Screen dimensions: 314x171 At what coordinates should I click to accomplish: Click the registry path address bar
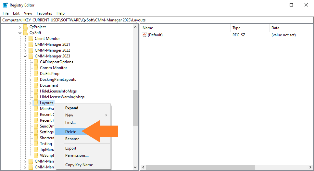pyautogui.click(x=156, y=20)
